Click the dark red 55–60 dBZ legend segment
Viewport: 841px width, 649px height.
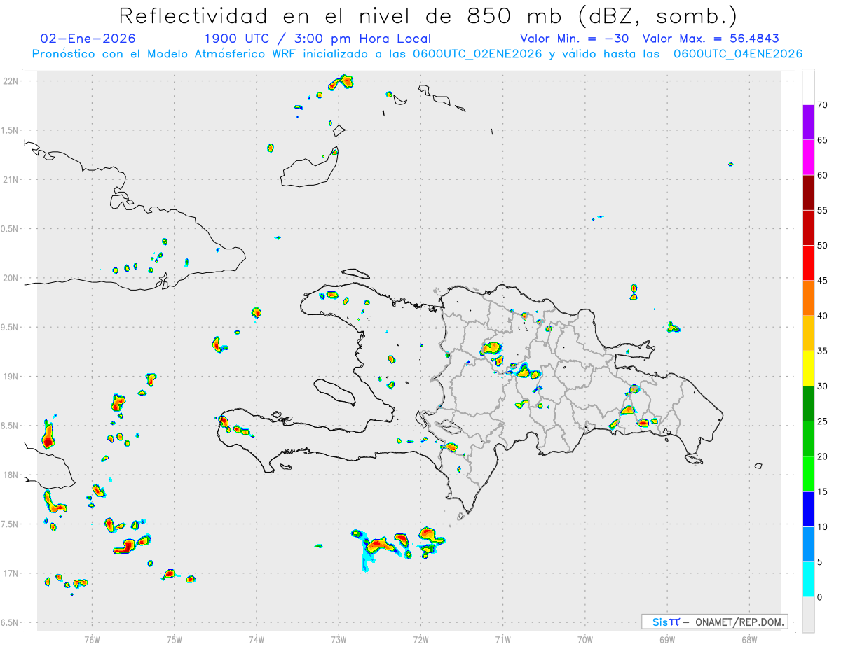coord(808,193)
